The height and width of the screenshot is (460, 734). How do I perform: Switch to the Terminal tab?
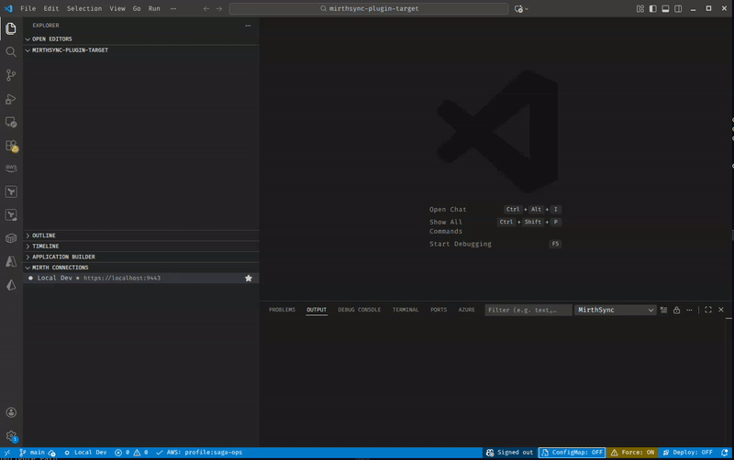(x=406, y=310)
